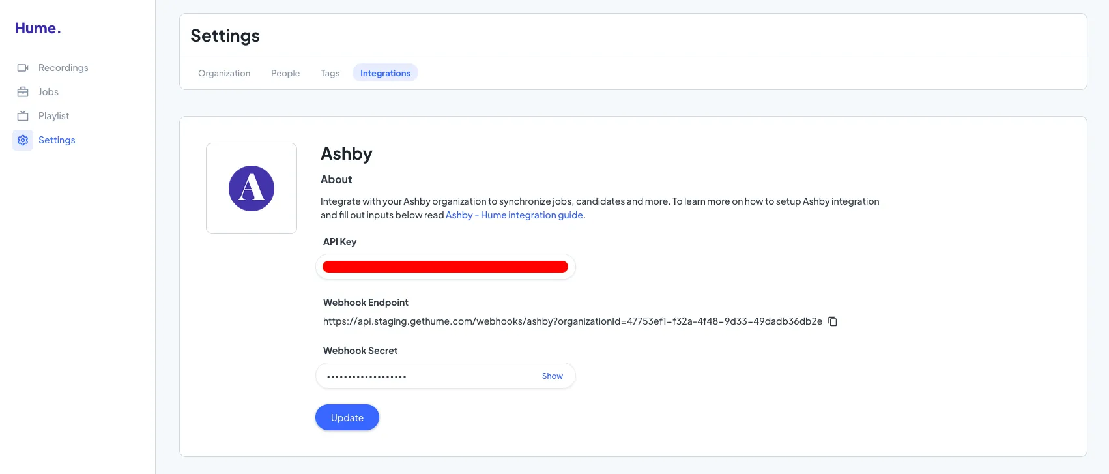Click the Ashby logo thumbnail
1109x474 pixels.
pyautogui.click(x=252, y=188)
